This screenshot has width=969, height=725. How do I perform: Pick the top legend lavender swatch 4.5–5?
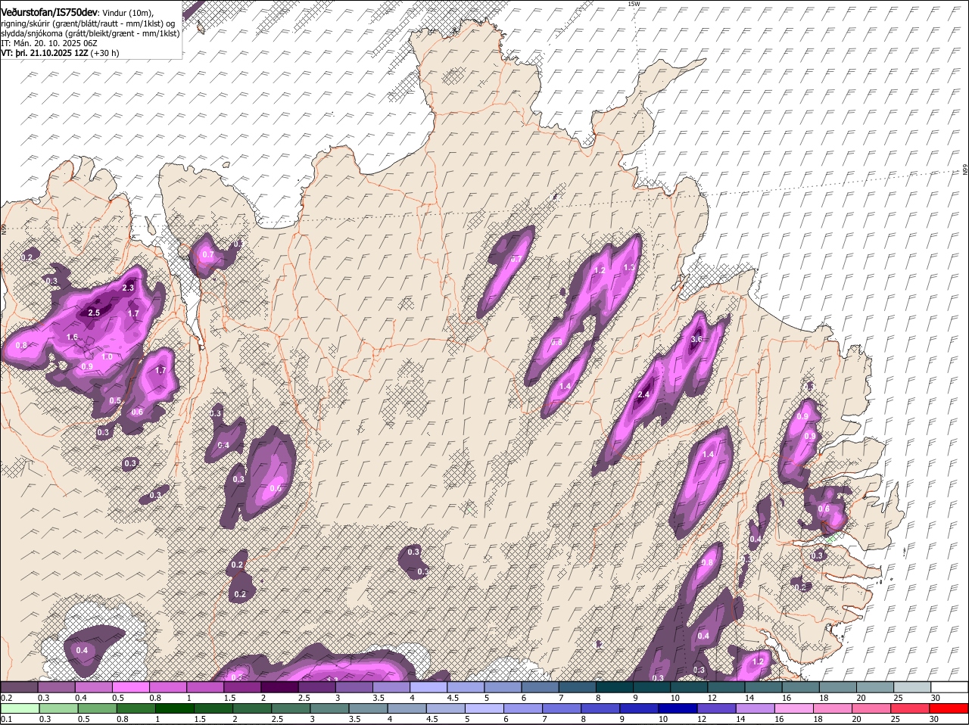click(466, 687)
